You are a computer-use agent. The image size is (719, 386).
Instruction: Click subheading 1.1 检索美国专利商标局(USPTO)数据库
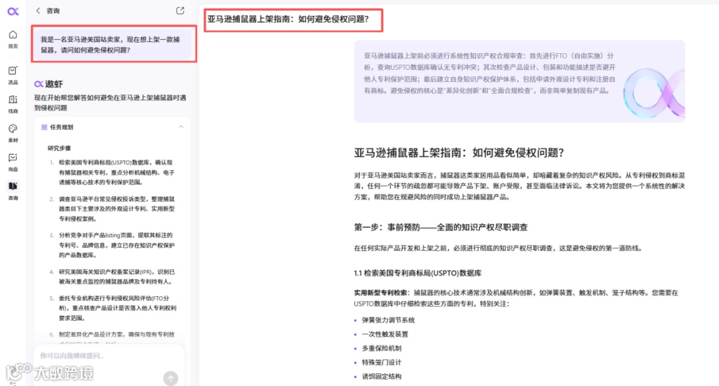pos(417,274)
